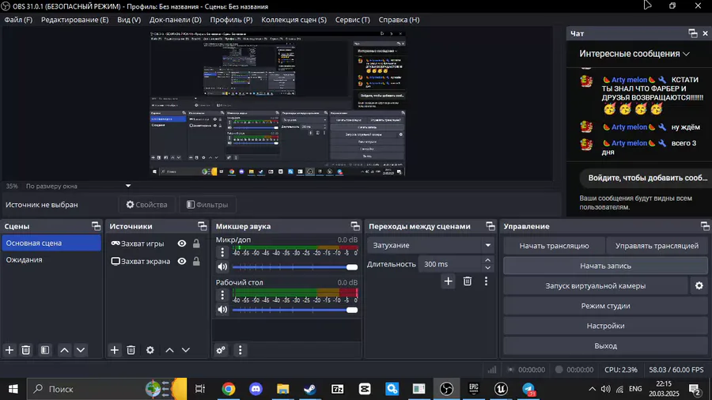Open advanced audio properties gears icon

pyautogui.click(x=221, y=350)
